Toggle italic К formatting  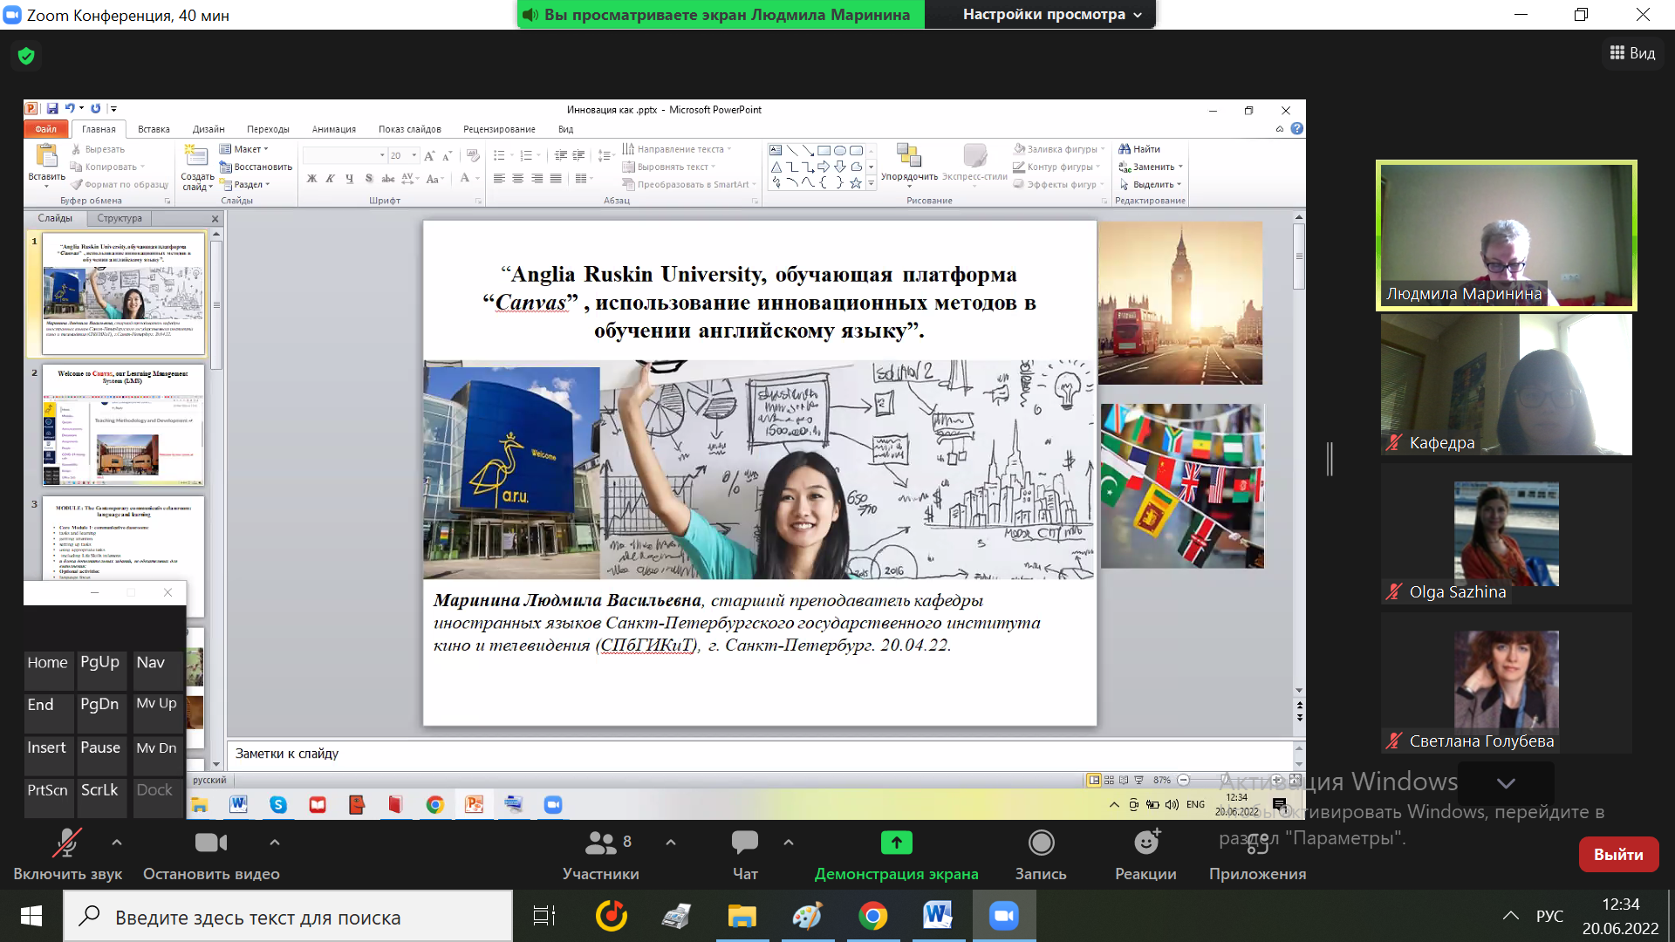pyautogui.click(x=330, y=179)
